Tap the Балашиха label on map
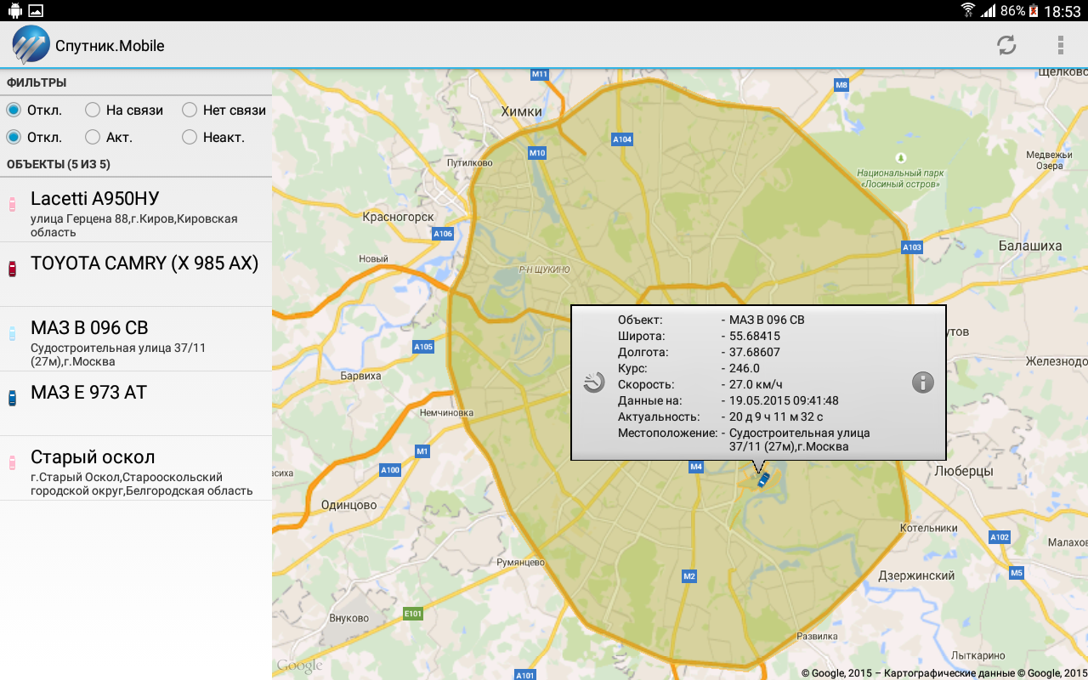Screen dimensions: 1088x680 click(1029, 246)
